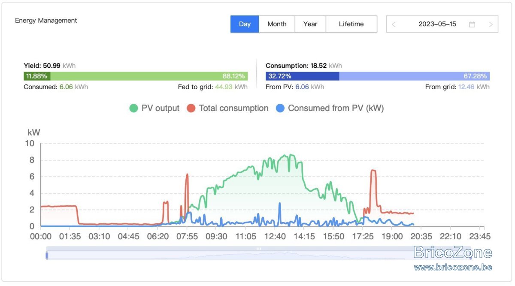515x286 pixels.
Task: Click the blue consumption spike near 12:40
Action: (280, 210)
